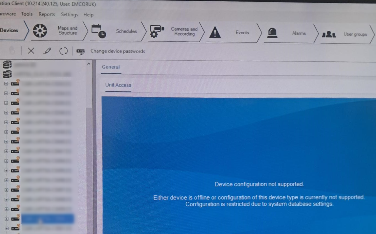
Task: Select the General tab
Action: tap(110, 67)
